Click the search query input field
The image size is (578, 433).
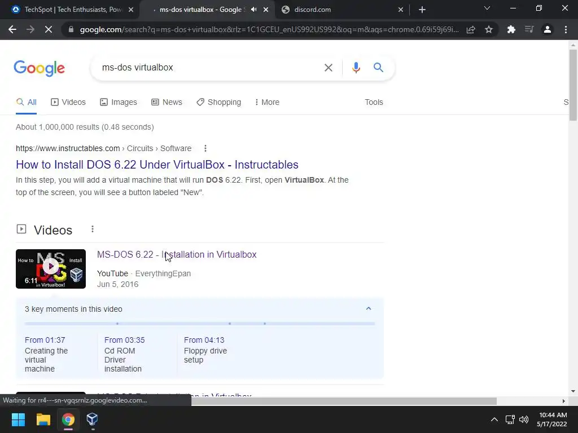(x=207, y=68)
